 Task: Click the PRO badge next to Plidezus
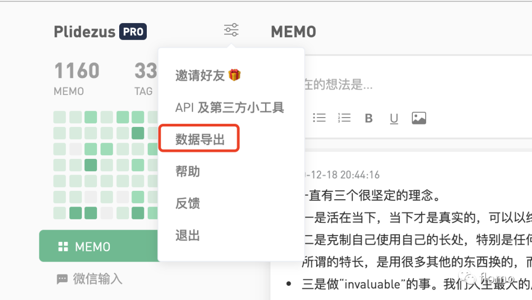[133, 31]
